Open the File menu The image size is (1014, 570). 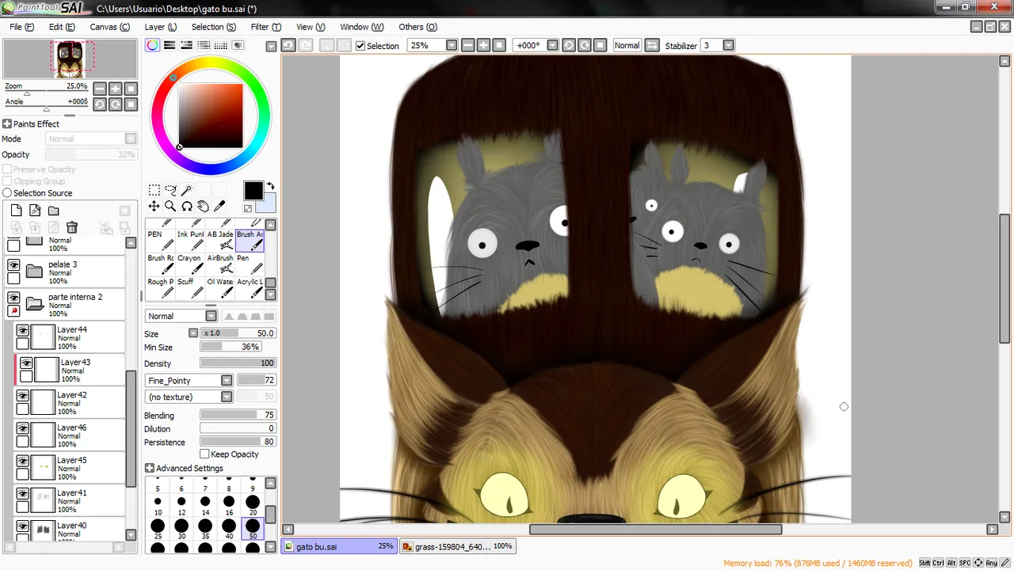21,27
